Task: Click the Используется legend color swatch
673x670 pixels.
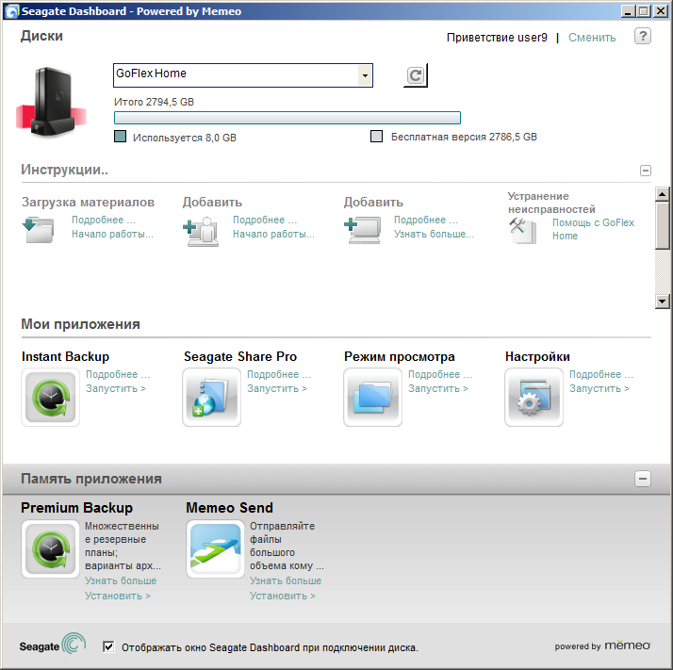Action: click(121, 137)
